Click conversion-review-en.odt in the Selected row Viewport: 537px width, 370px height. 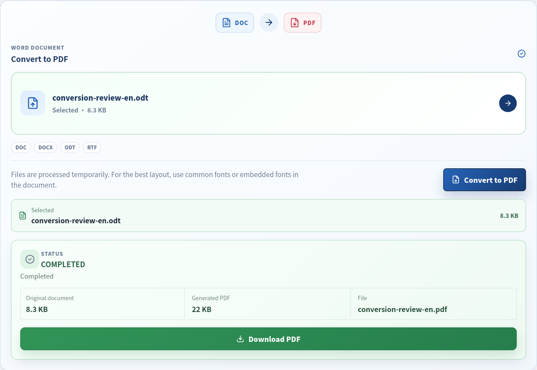76,221
